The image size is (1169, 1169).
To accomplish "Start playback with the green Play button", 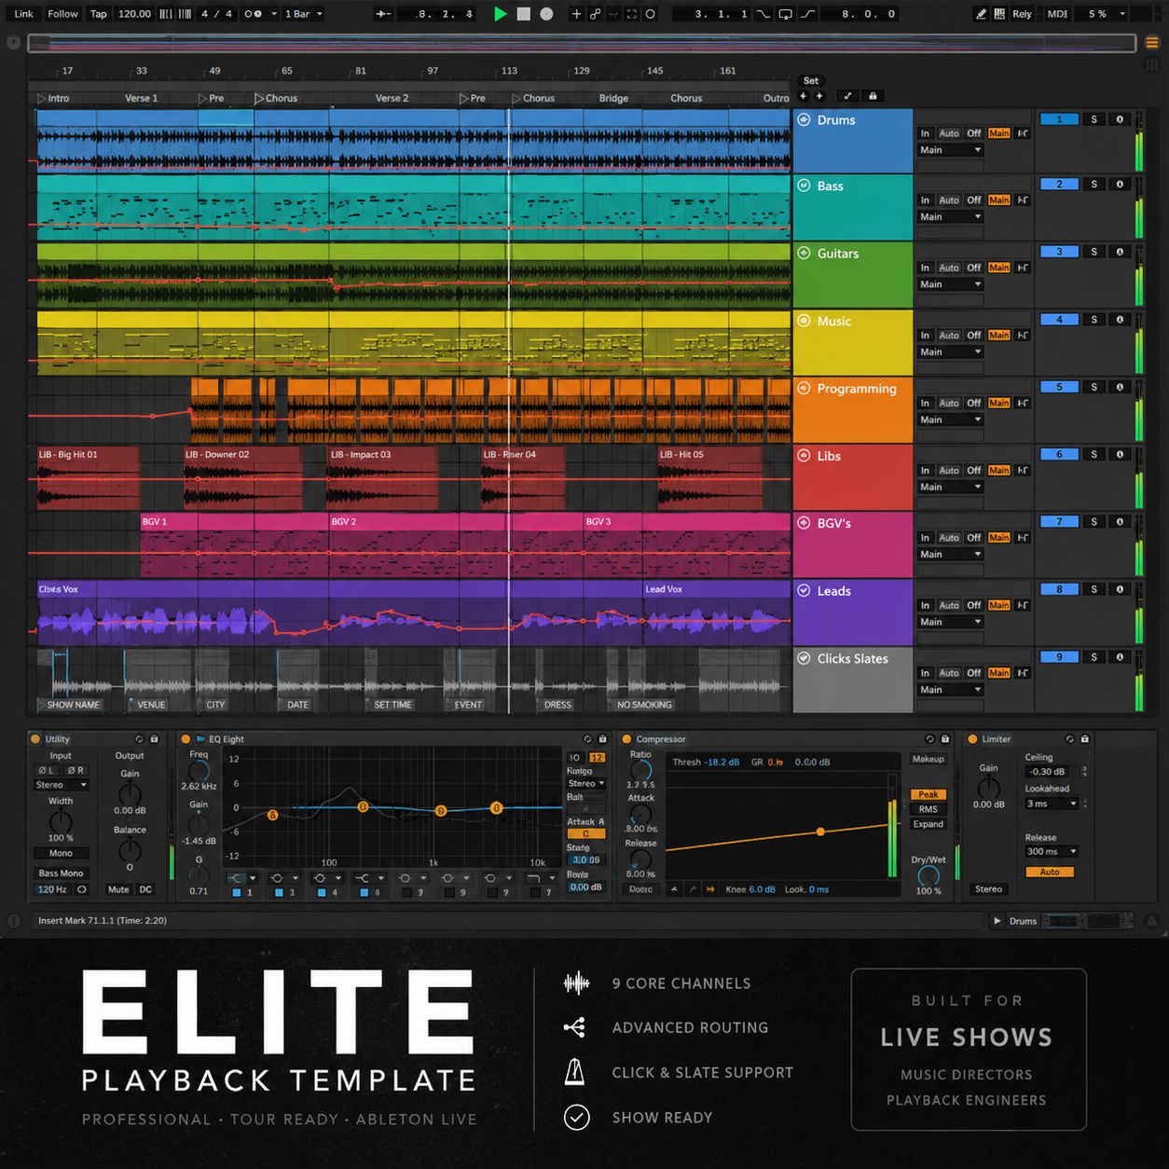I will (x=501, y=14).
